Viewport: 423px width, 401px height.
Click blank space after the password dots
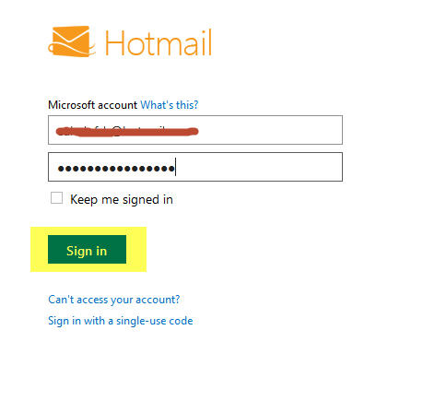(x=258, y=167)
